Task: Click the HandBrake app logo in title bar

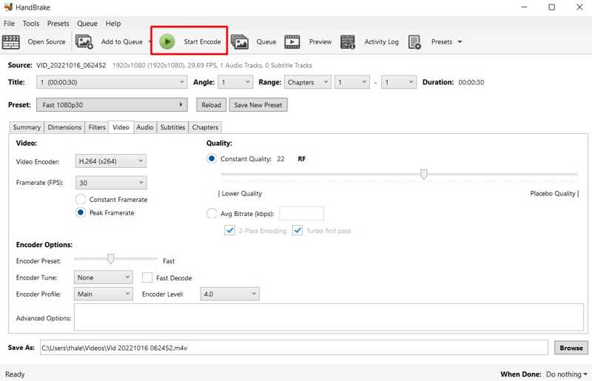Action: [x=9, y=7]
